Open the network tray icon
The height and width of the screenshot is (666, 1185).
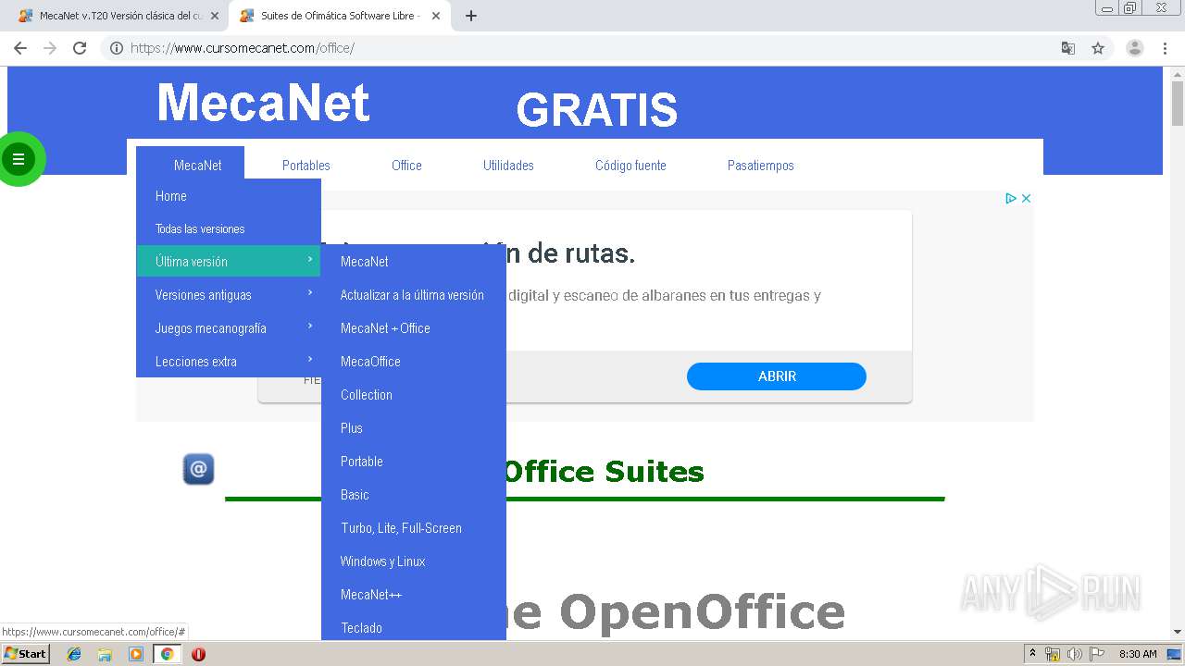[1053, 654]
